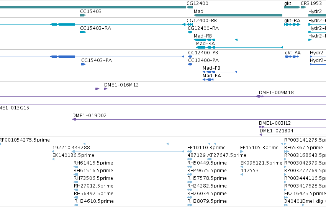
Task: Click the CG15403 gene label
Action: tap(91, 11)
